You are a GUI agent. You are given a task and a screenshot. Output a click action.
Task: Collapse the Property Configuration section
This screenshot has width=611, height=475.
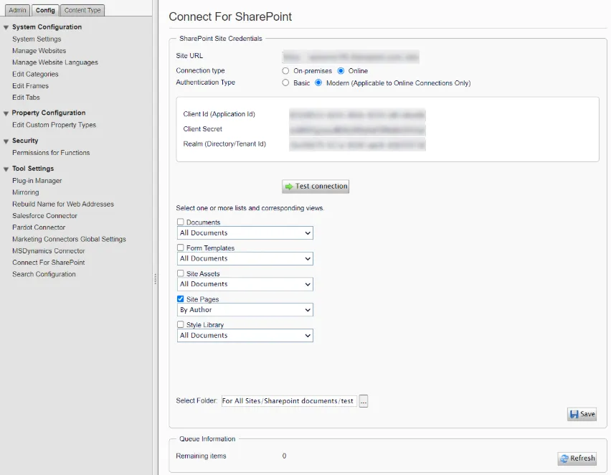(x=6, y=113)
